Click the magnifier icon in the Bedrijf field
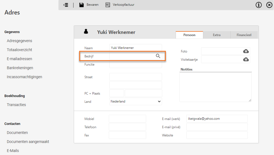Viewport: 274px width, 155px height. click(x=158, y=56)
